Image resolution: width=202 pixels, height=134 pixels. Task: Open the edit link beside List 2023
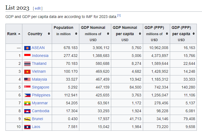[x=38, y=8]
